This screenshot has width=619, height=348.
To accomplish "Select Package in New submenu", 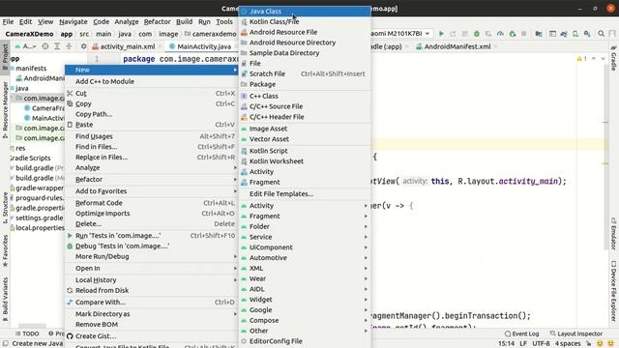I will [x=305, y=84].
